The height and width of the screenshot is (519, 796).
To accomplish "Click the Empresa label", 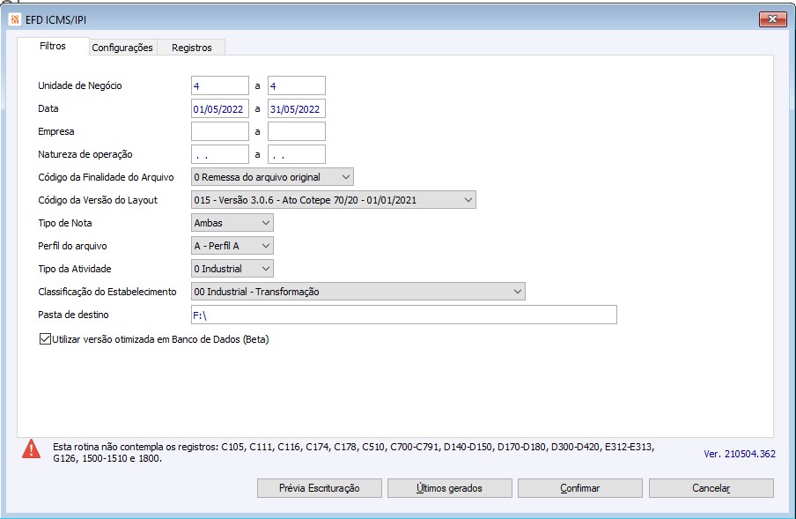I will [55, 131].
